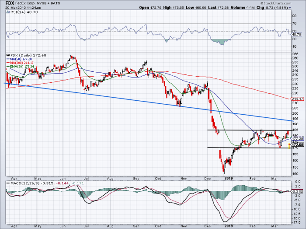Viewport: 306px width, 229px height.
Task: Click the StockCharts.com copyright link
Action: (x=276, y=3)
